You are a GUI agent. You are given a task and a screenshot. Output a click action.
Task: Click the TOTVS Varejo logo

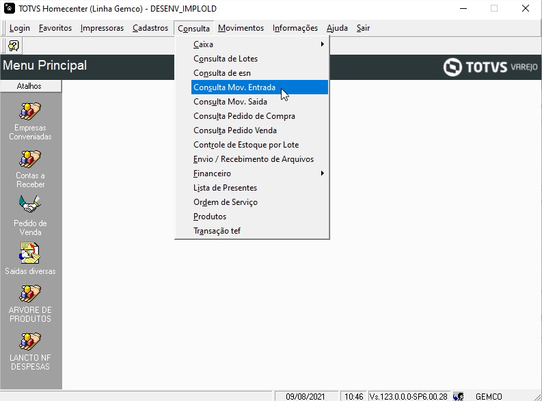click(x=491, y=67)
